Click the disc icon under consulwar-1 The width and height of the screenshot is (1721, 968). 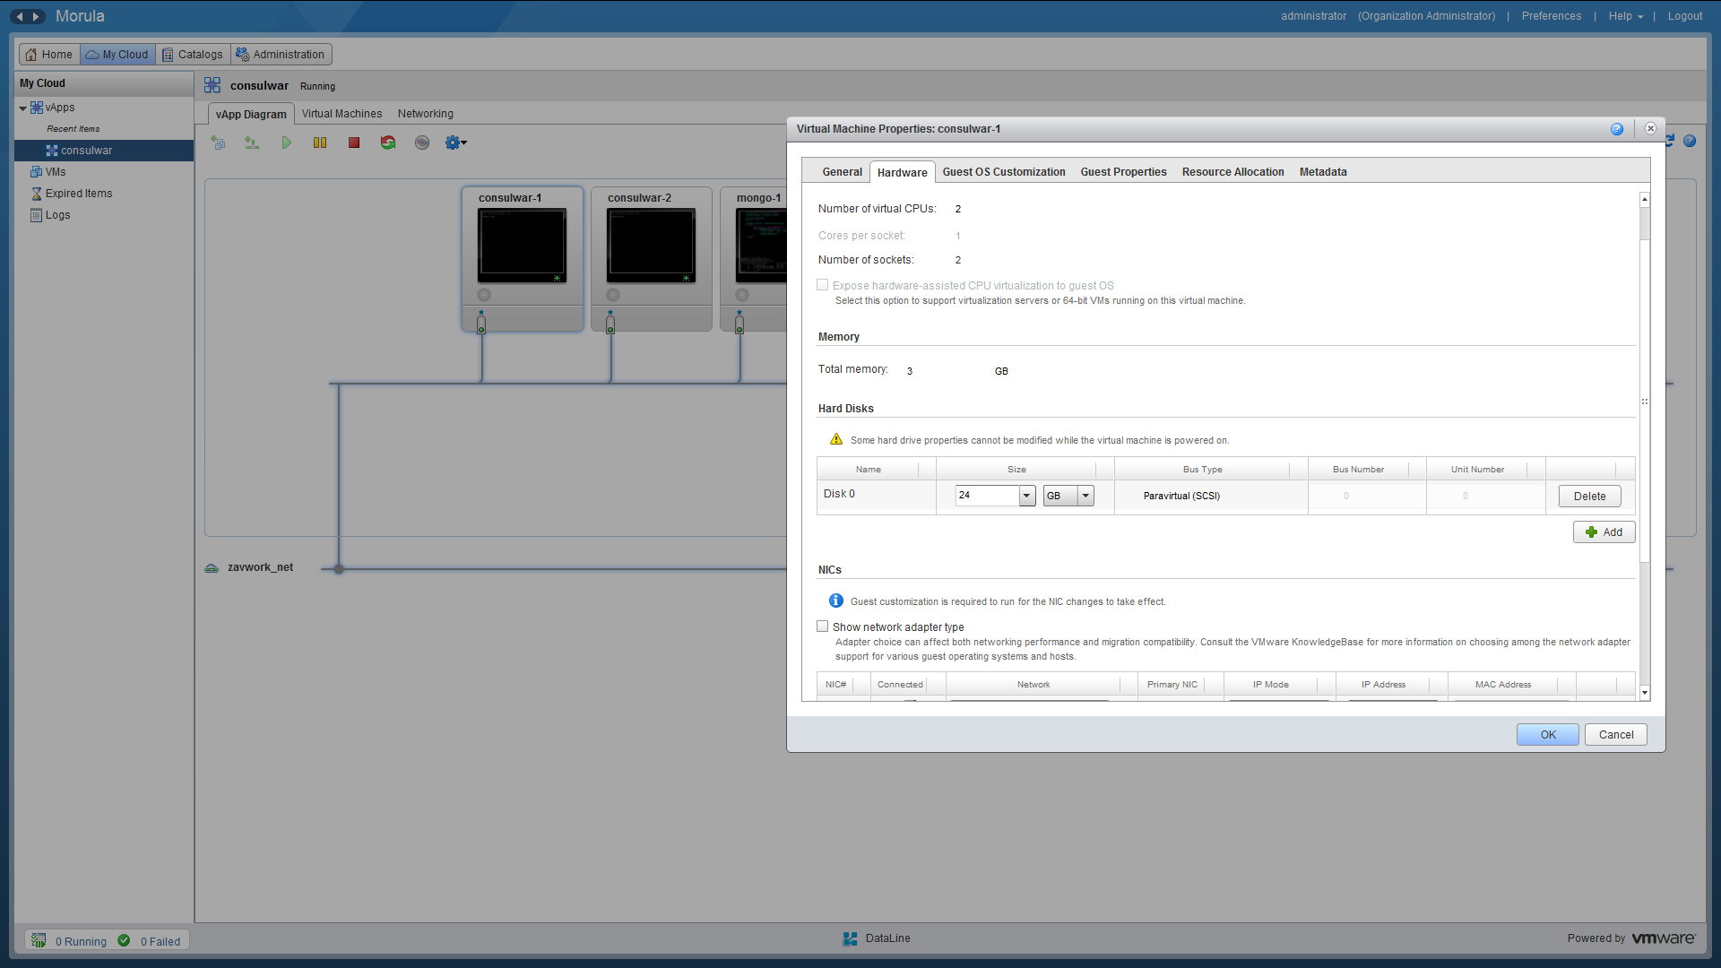484,295
